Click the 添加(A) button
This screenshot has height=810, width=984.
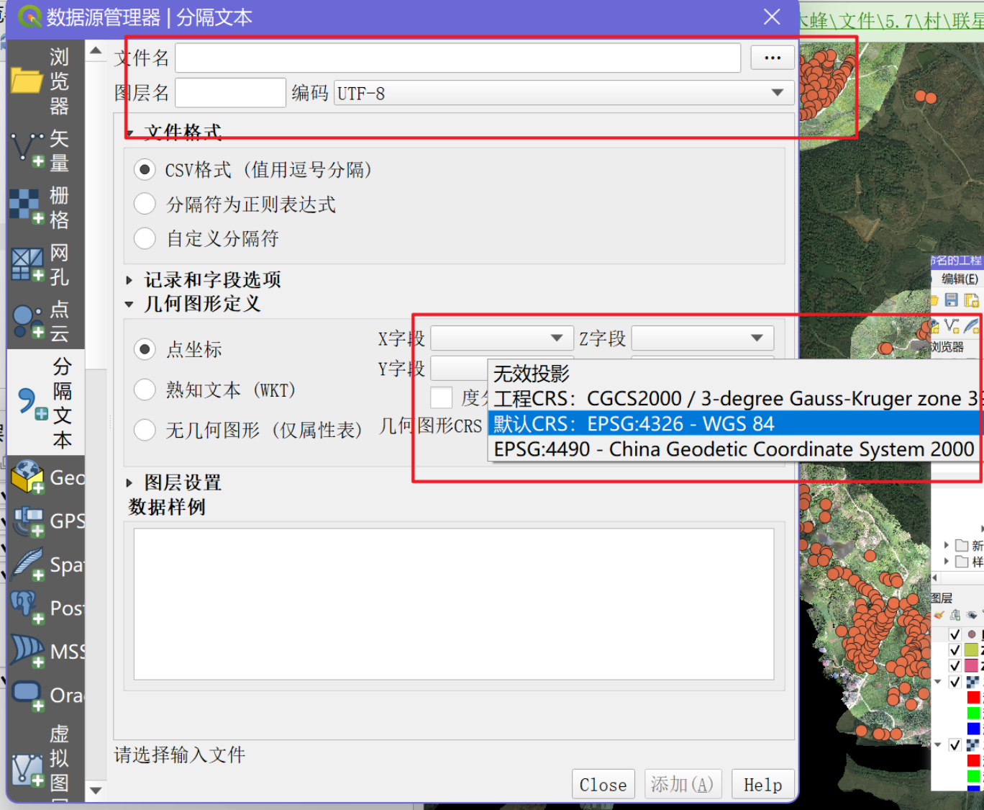[682, 784]
